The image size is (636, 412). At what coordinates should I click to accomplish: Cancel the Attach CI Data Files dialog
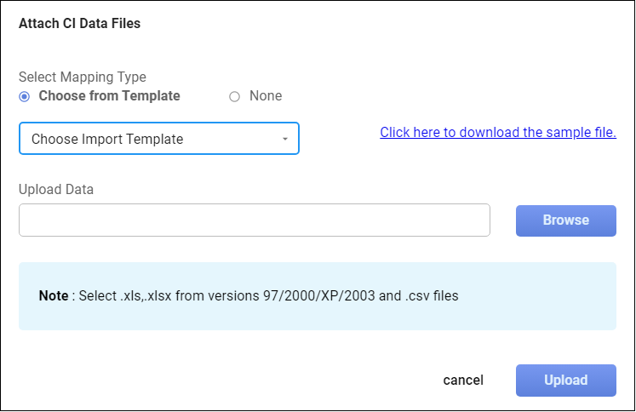pyautogui.click(x=463, y=381)
